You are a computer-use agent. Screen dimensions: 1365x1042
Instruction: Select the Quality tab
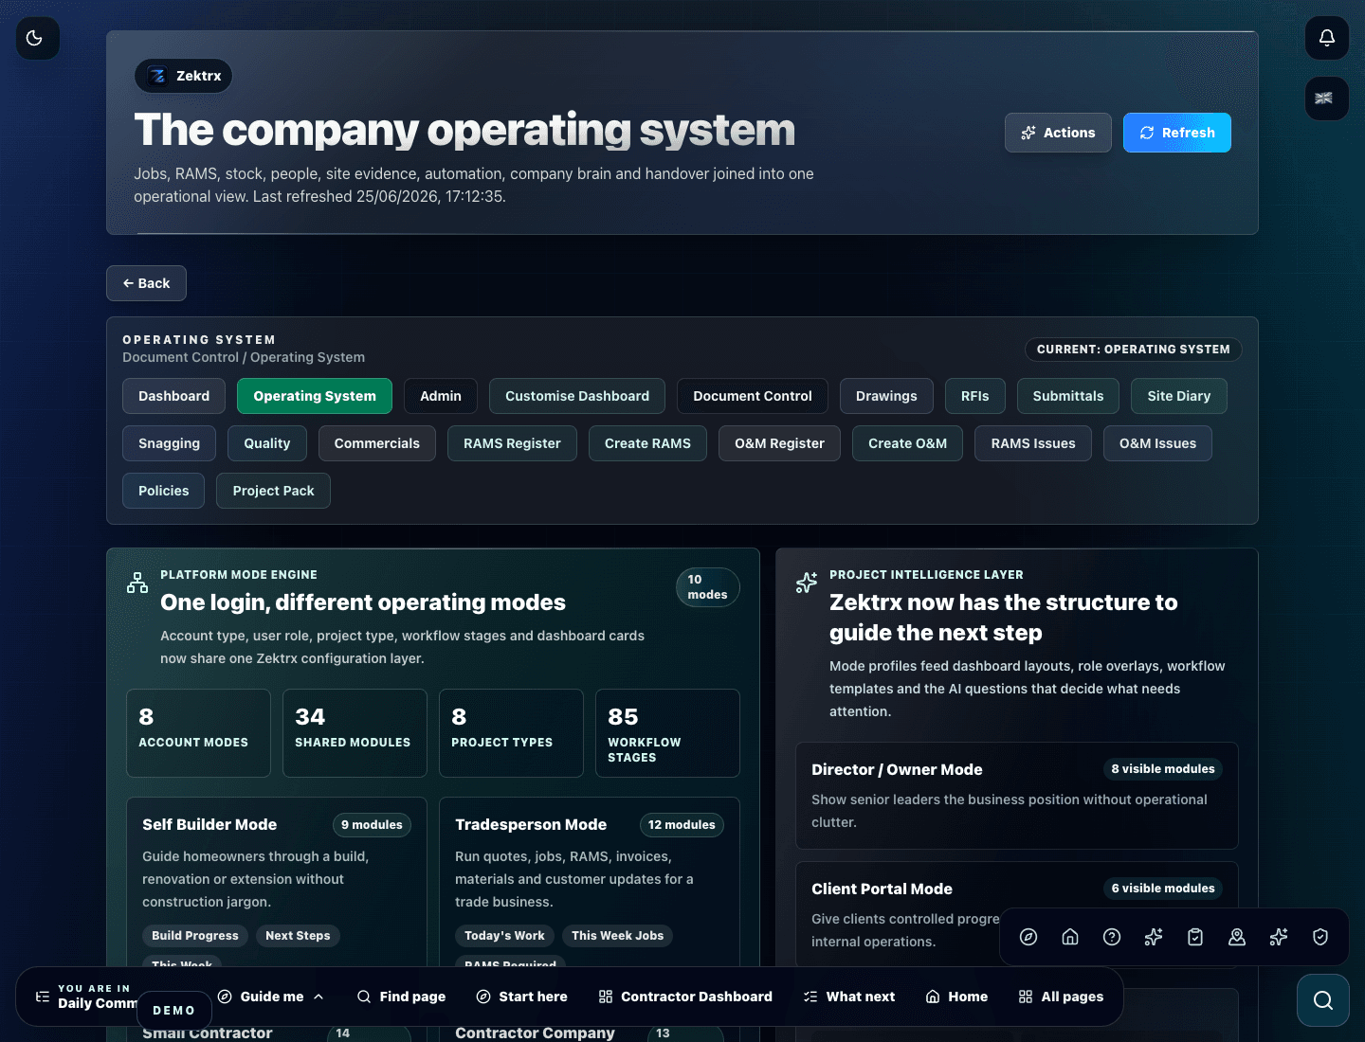(267, 443)
